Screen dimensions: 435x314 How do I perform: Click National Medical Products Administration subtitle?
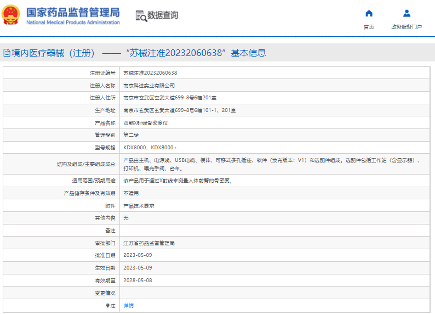point(73,23)
